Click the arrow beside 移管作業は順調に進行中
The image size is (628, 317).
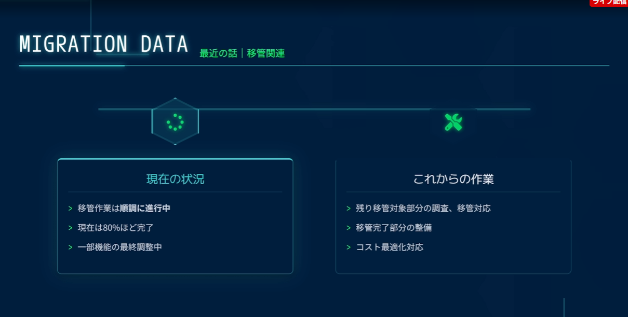pos(70,209)
